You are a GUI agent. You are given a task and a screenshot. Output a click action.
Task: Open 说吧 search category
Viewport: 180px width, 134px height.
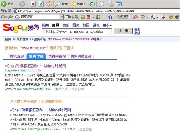click(96, 25)
